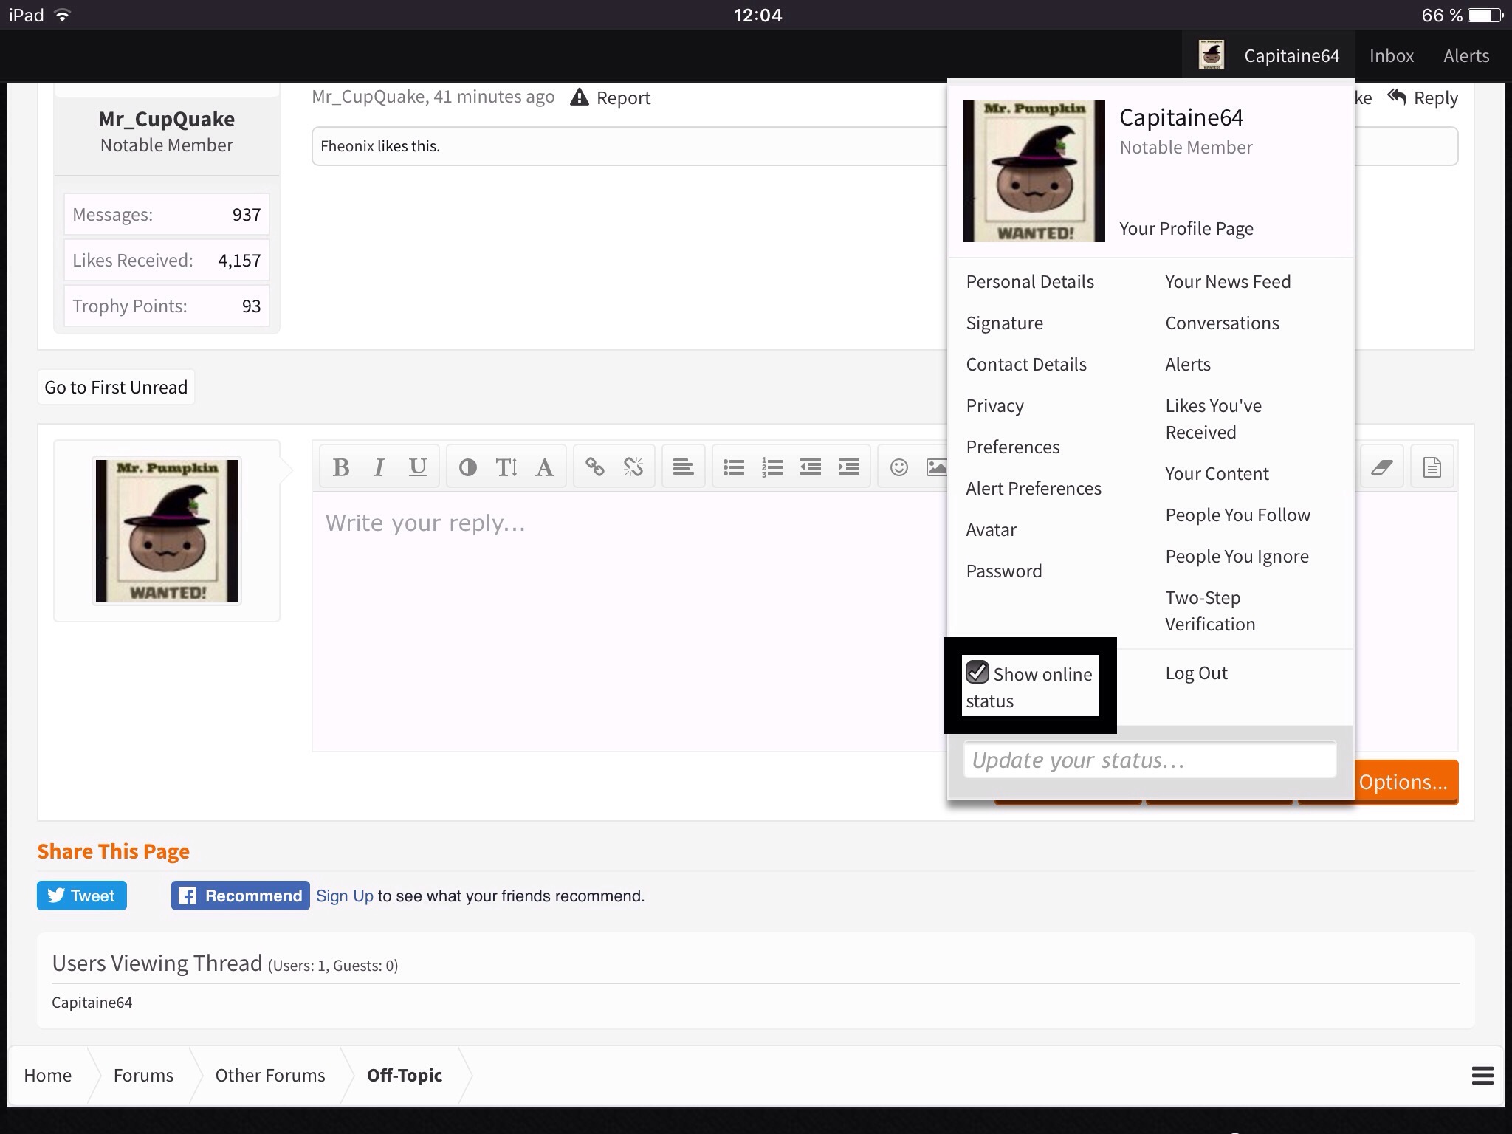Image resolution: width=1512 pixels, height=1134 pixels.
Task: Open Conversations from the account menu
Action: [1223, 323]
